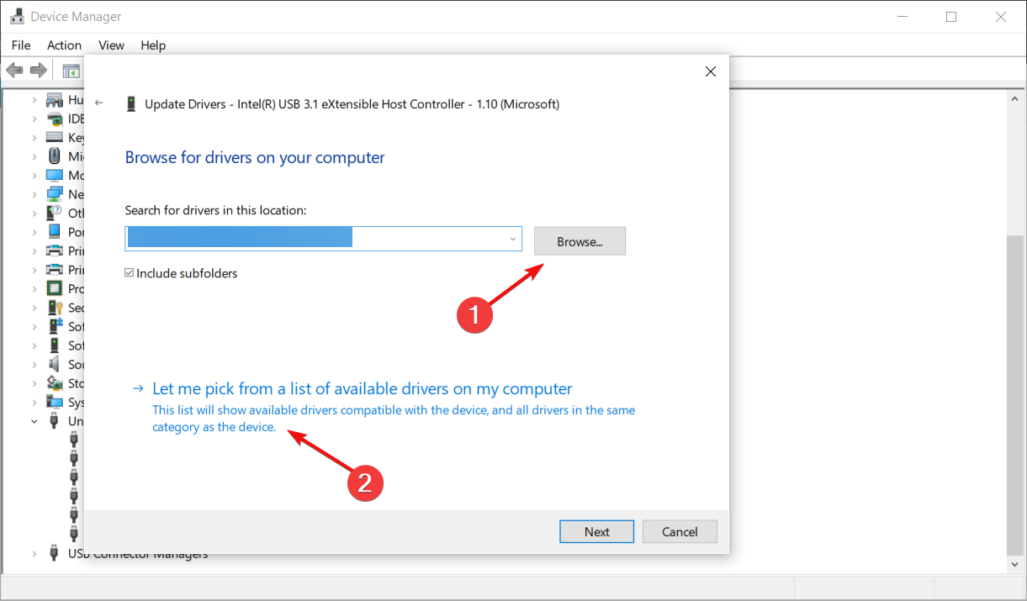The height and width of the screenshot is (601, 1027).
Task: Select the software icon with blue puzzle piece
Action: (x=55, y=326)
